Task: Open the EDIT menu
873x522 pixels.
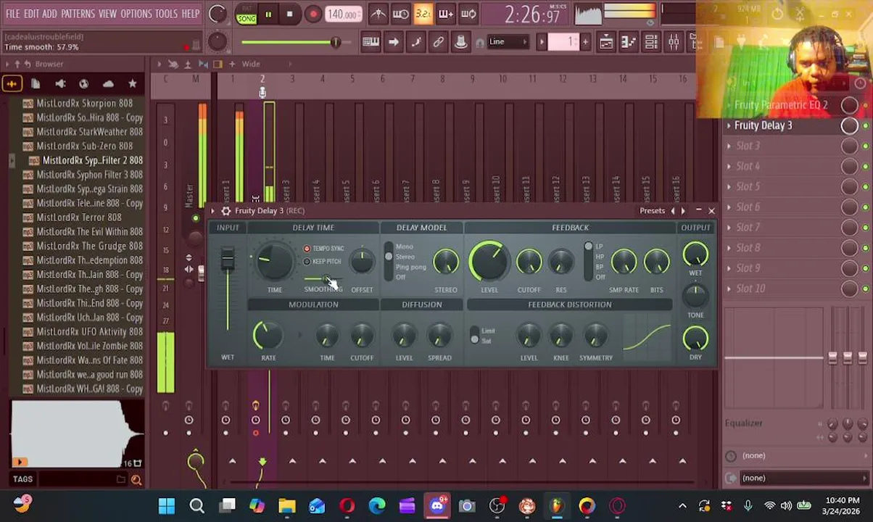Action: (31, 14)
